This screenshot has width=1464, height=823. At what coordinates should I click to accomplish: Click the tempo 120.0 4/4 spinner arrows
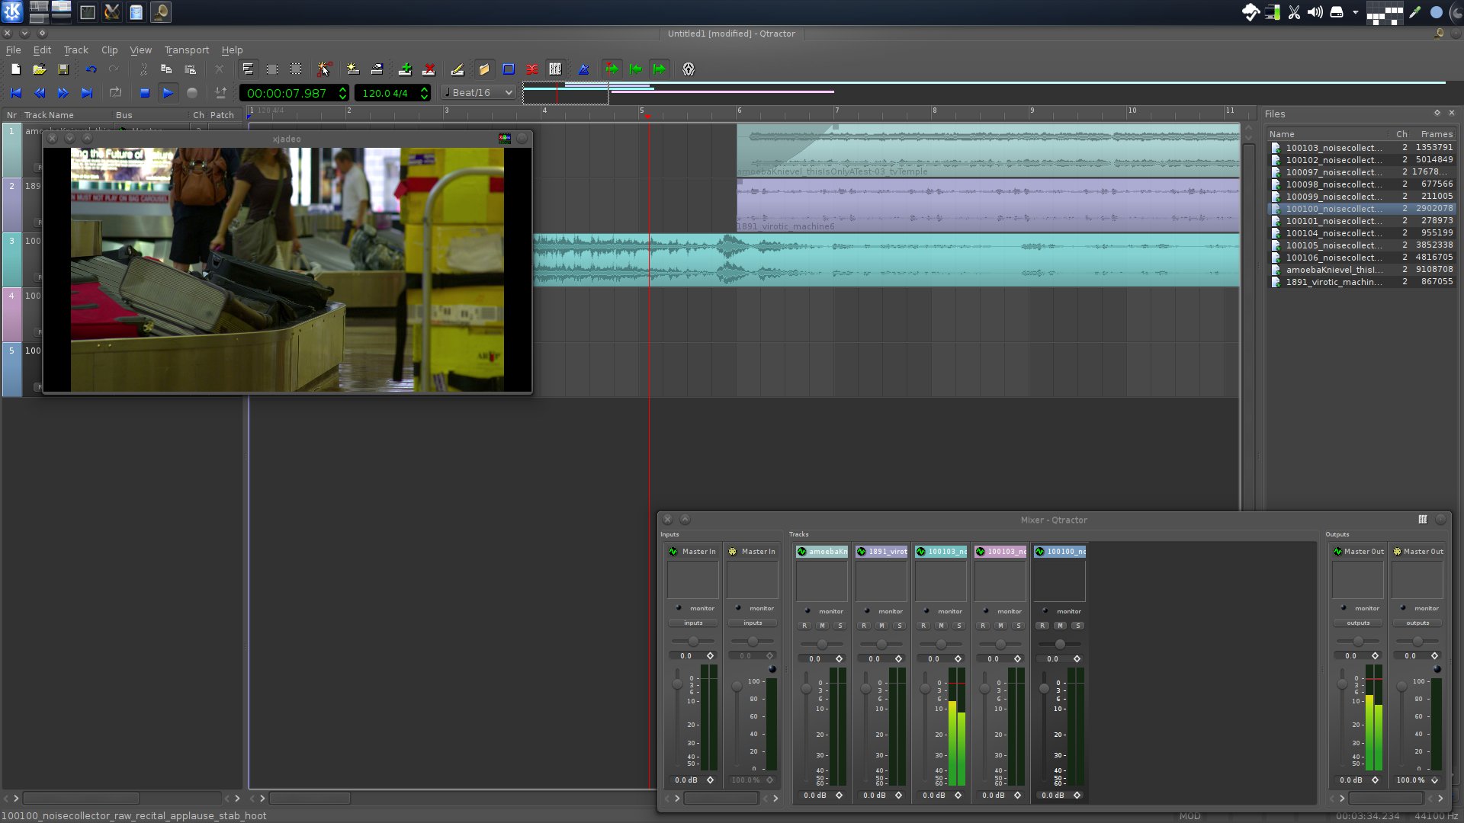click(424, 93)
